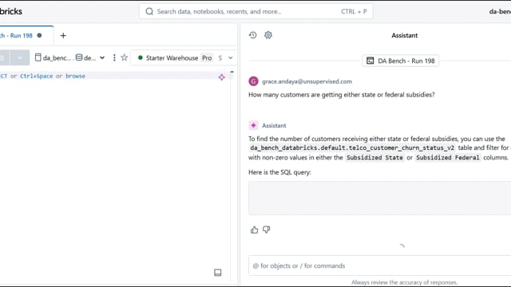Give the response a thumbs down
This screenshot has height=287, width=511.
(267, 230)
